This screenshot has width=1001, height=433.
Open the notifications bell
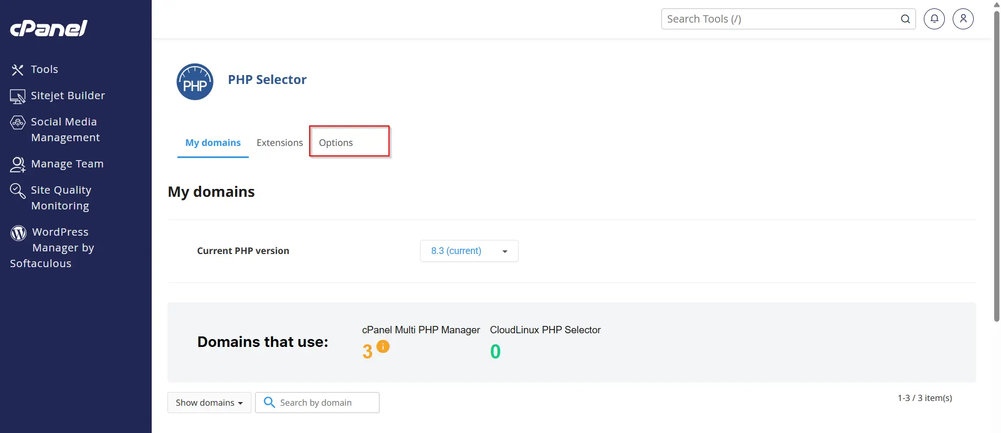tap(934, 19)
